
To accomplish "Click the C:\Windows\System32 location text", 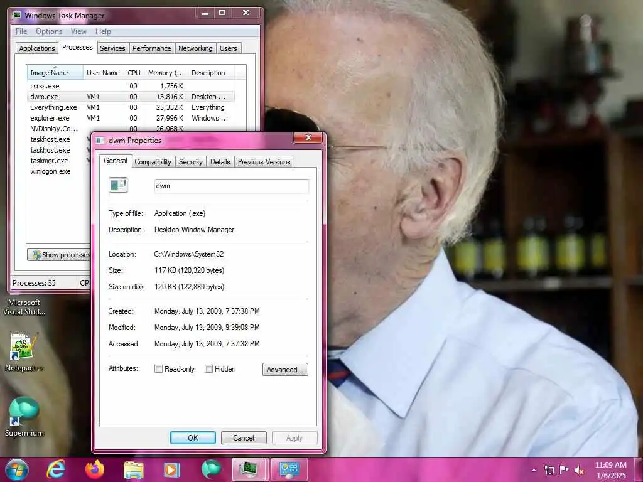I will (189, 254).
